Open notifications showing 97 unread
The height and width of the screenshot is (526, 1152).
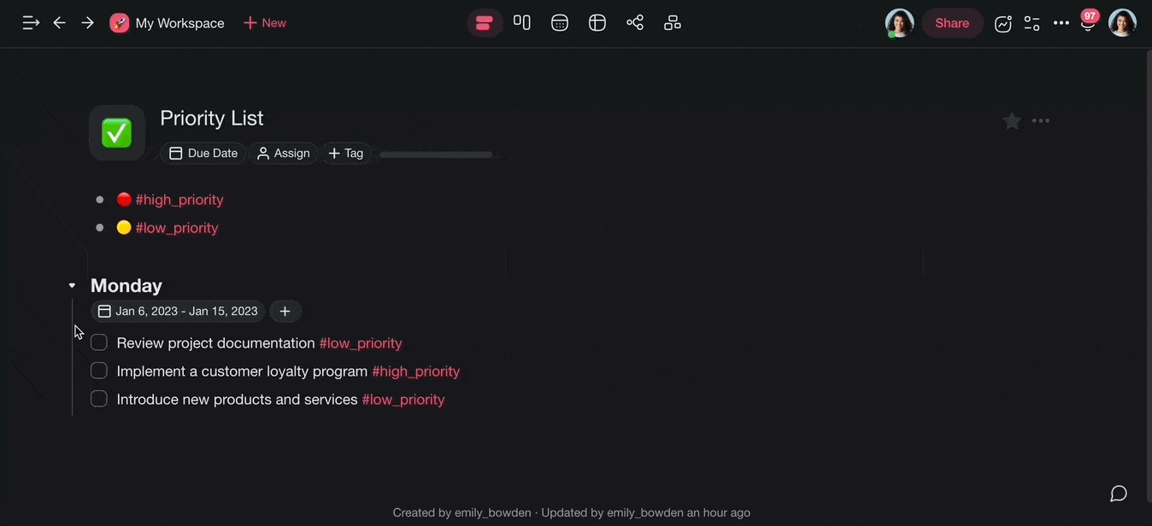coord(1088,23)
